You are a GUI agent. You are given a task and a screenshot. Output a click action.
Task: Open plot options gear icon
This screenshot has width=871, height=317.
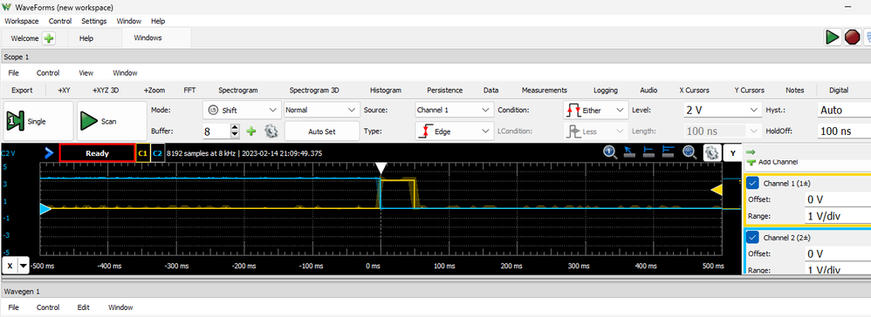[711, 152]
